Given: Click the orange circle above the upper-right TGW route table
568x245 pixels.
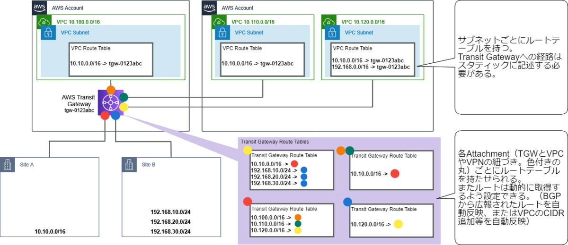Looking at the screenshot, I should [341, 151].
